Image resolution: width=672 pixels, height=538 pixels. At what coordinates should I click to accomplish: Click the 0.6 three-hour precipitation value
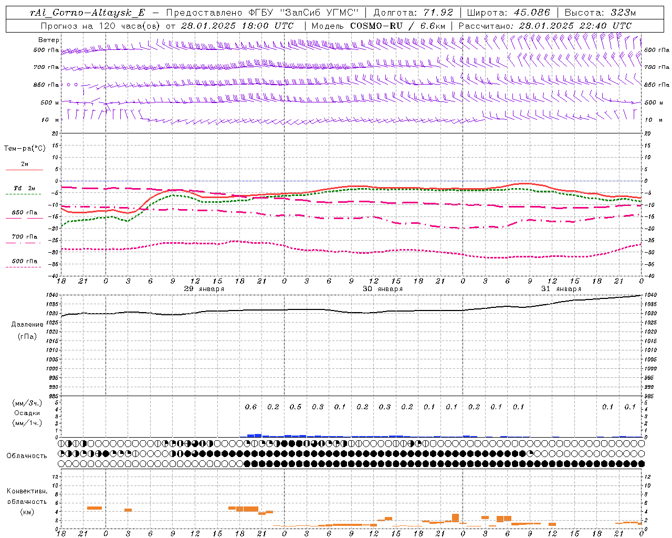pos(251,407)
